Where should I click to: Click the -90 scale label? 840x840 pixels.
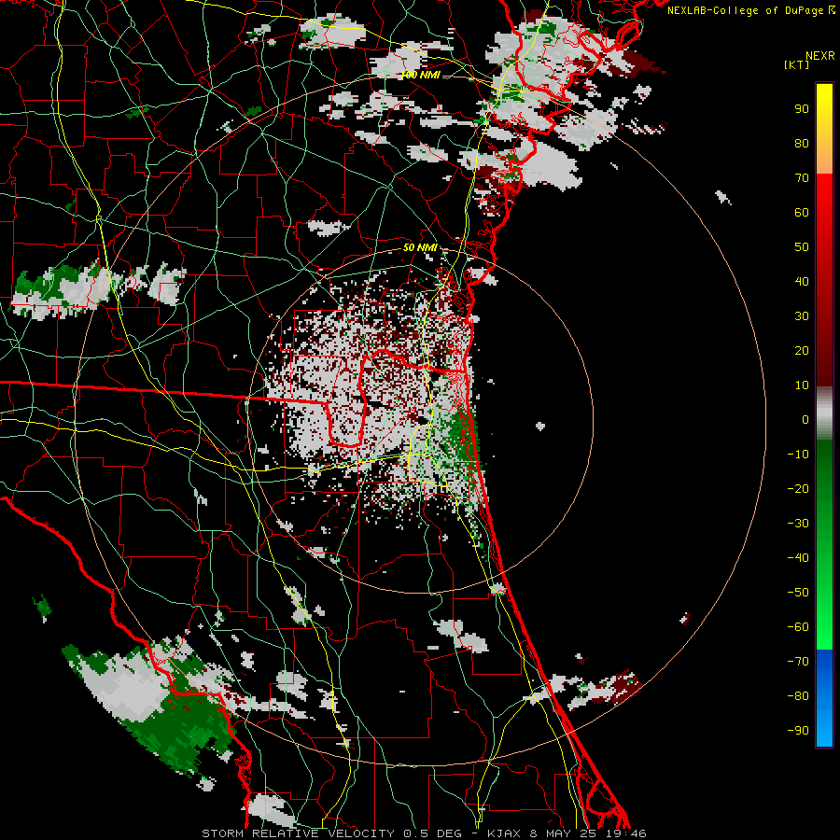click(x=798, y=731)
